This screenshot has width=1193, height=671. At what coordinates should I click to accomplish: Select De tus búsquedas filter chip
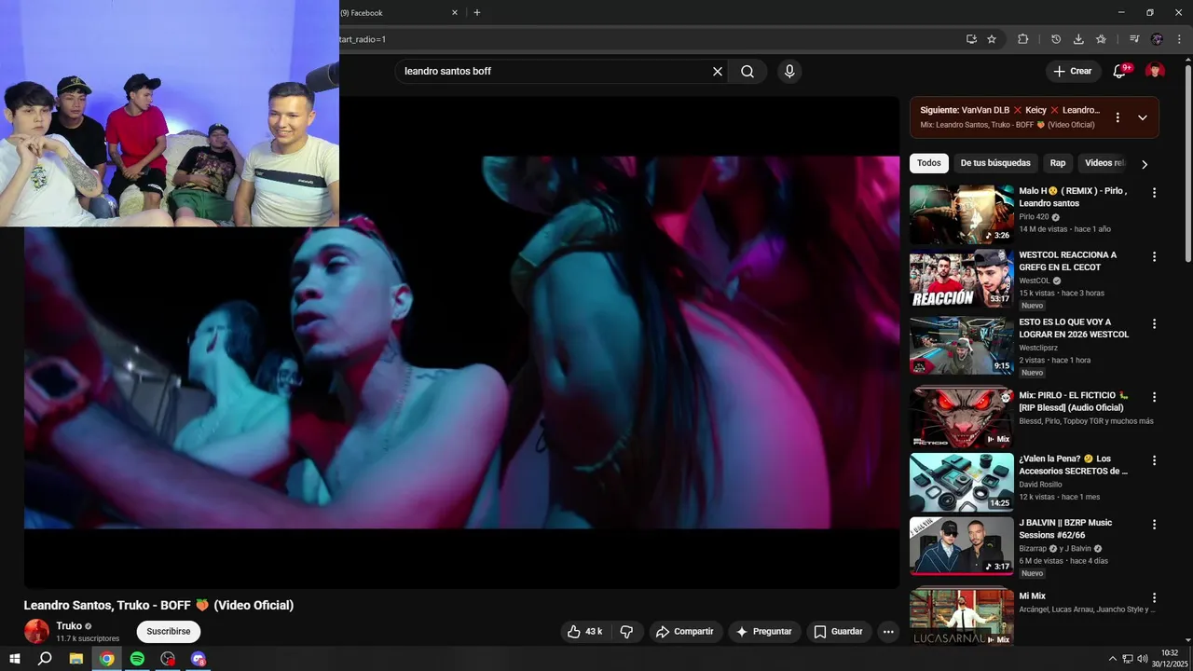tap(995, 163)
